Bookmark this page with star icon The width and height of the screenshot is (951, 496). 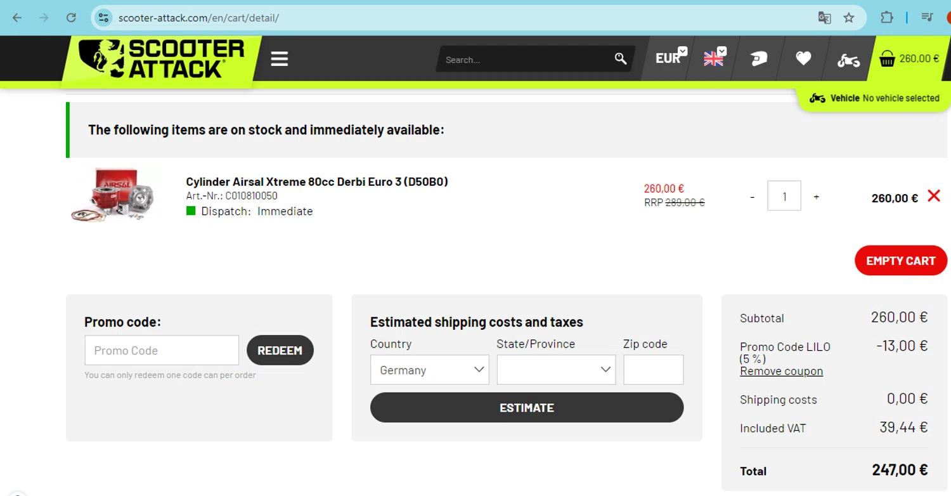[x=849, y=18]
